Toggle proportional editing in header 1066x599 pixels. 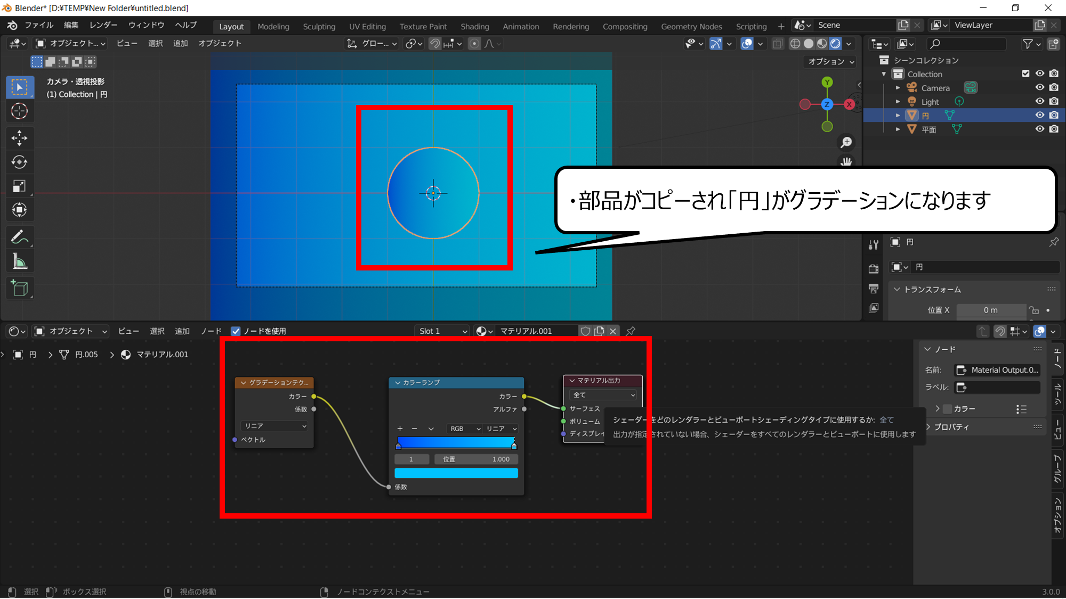click(x=474, y=44)
